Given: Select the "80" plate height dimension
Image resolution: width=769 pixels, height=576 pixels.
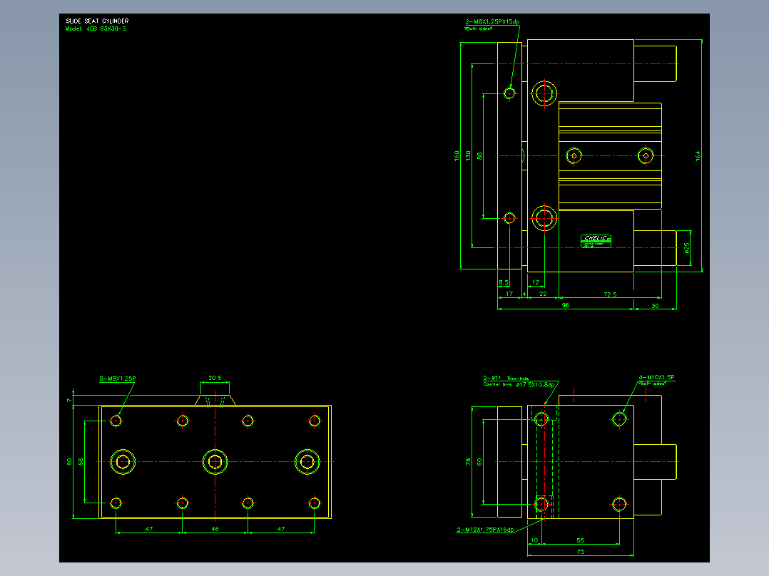Looking at the screenshot, I should pyautogui.click(x=69, y=462).
